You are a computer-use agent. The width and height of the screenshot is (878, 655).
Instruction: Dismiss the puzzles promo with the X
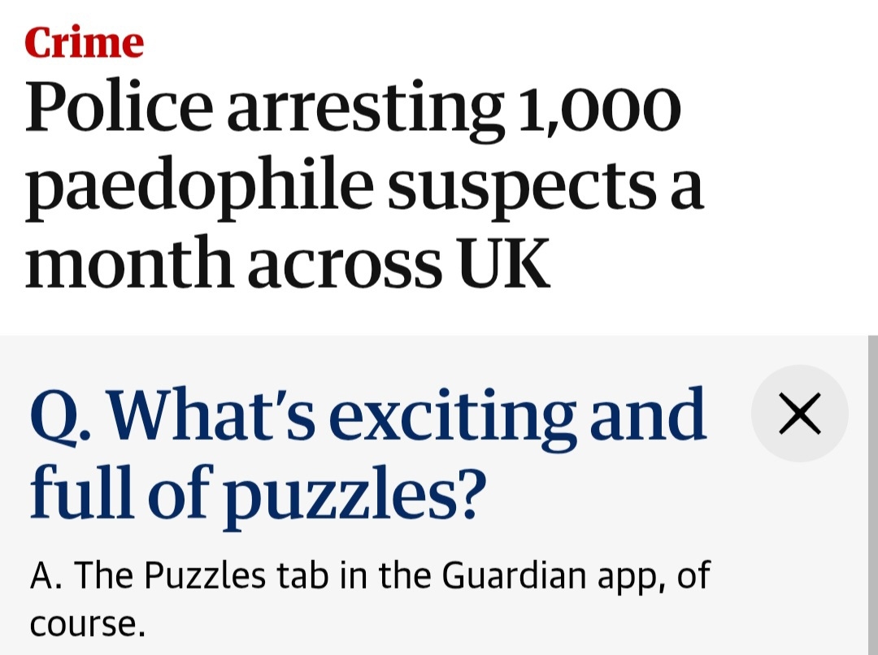pos(800,414)
